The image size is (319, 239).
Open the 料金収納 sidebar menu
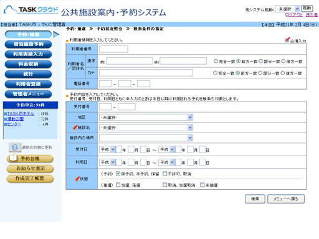click(x=28, y=64)
